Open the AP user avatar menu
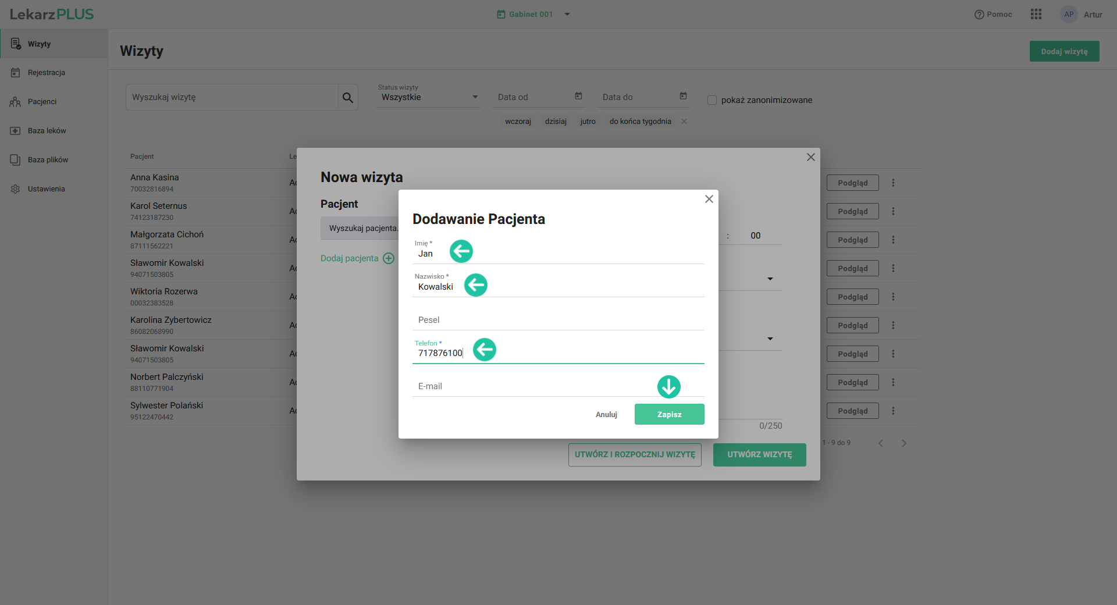Viewport: 1117px width, 605px height. 1069,15
